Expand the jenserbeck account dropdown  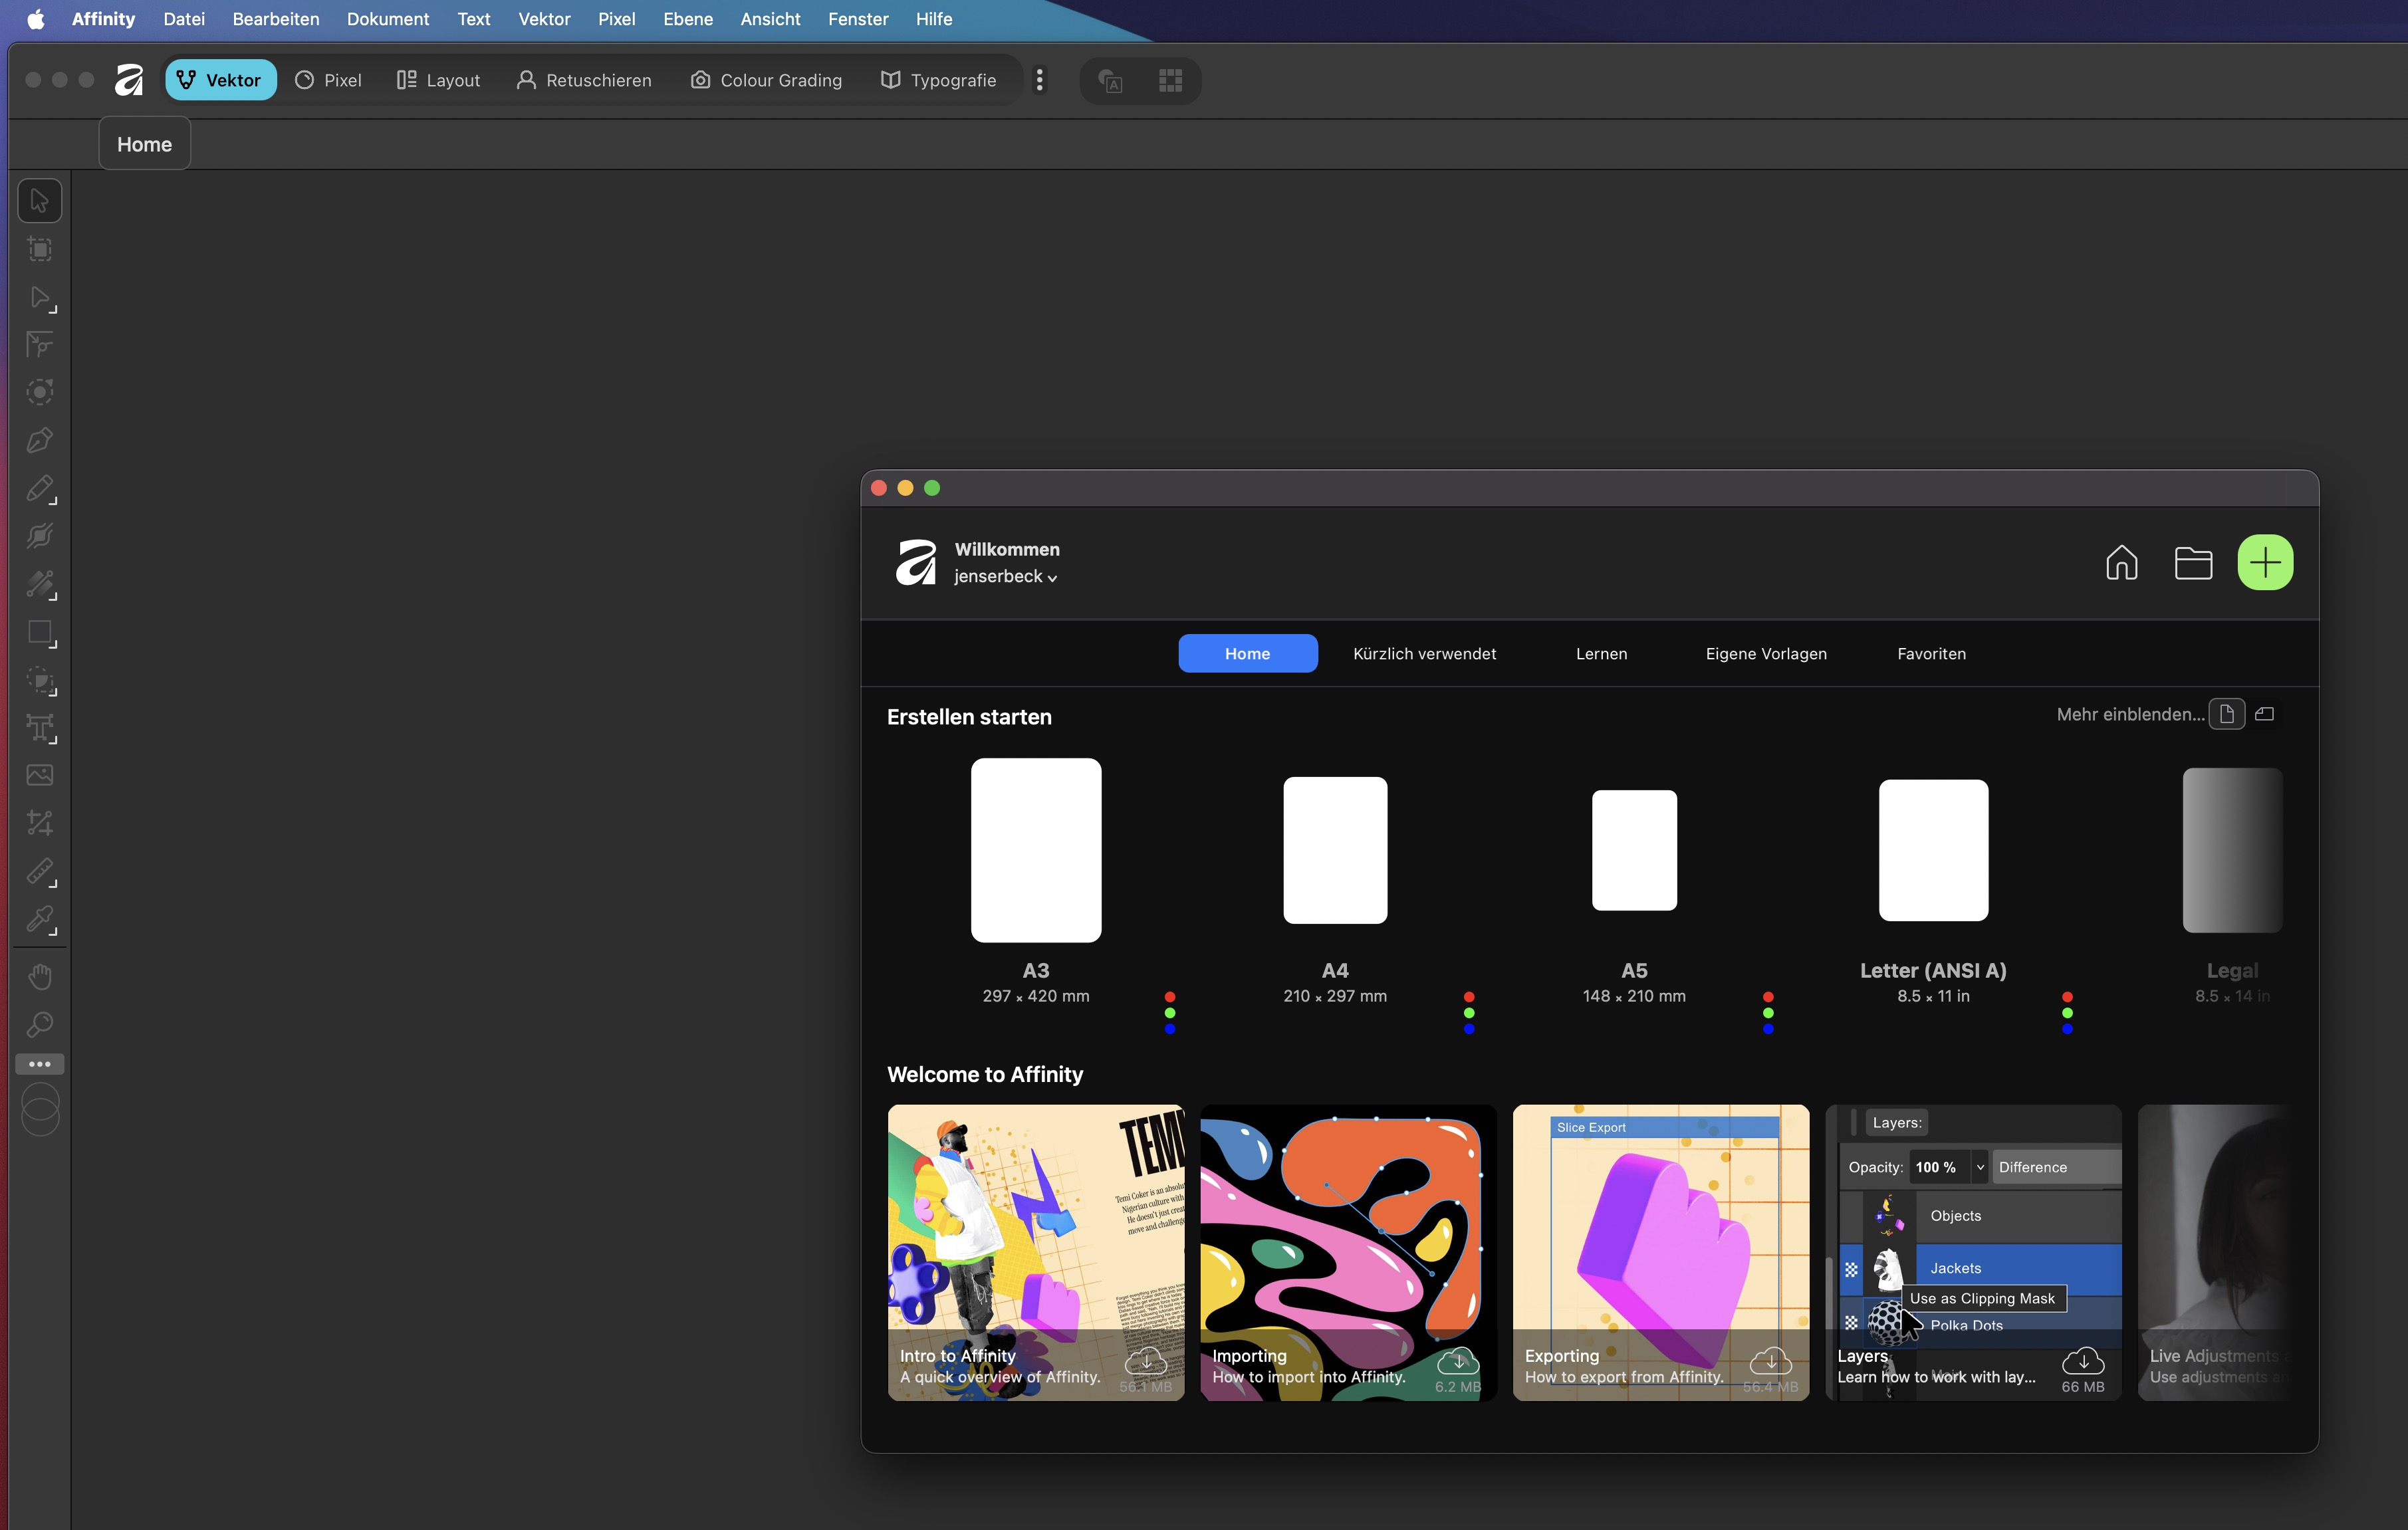coord(1006,577)
